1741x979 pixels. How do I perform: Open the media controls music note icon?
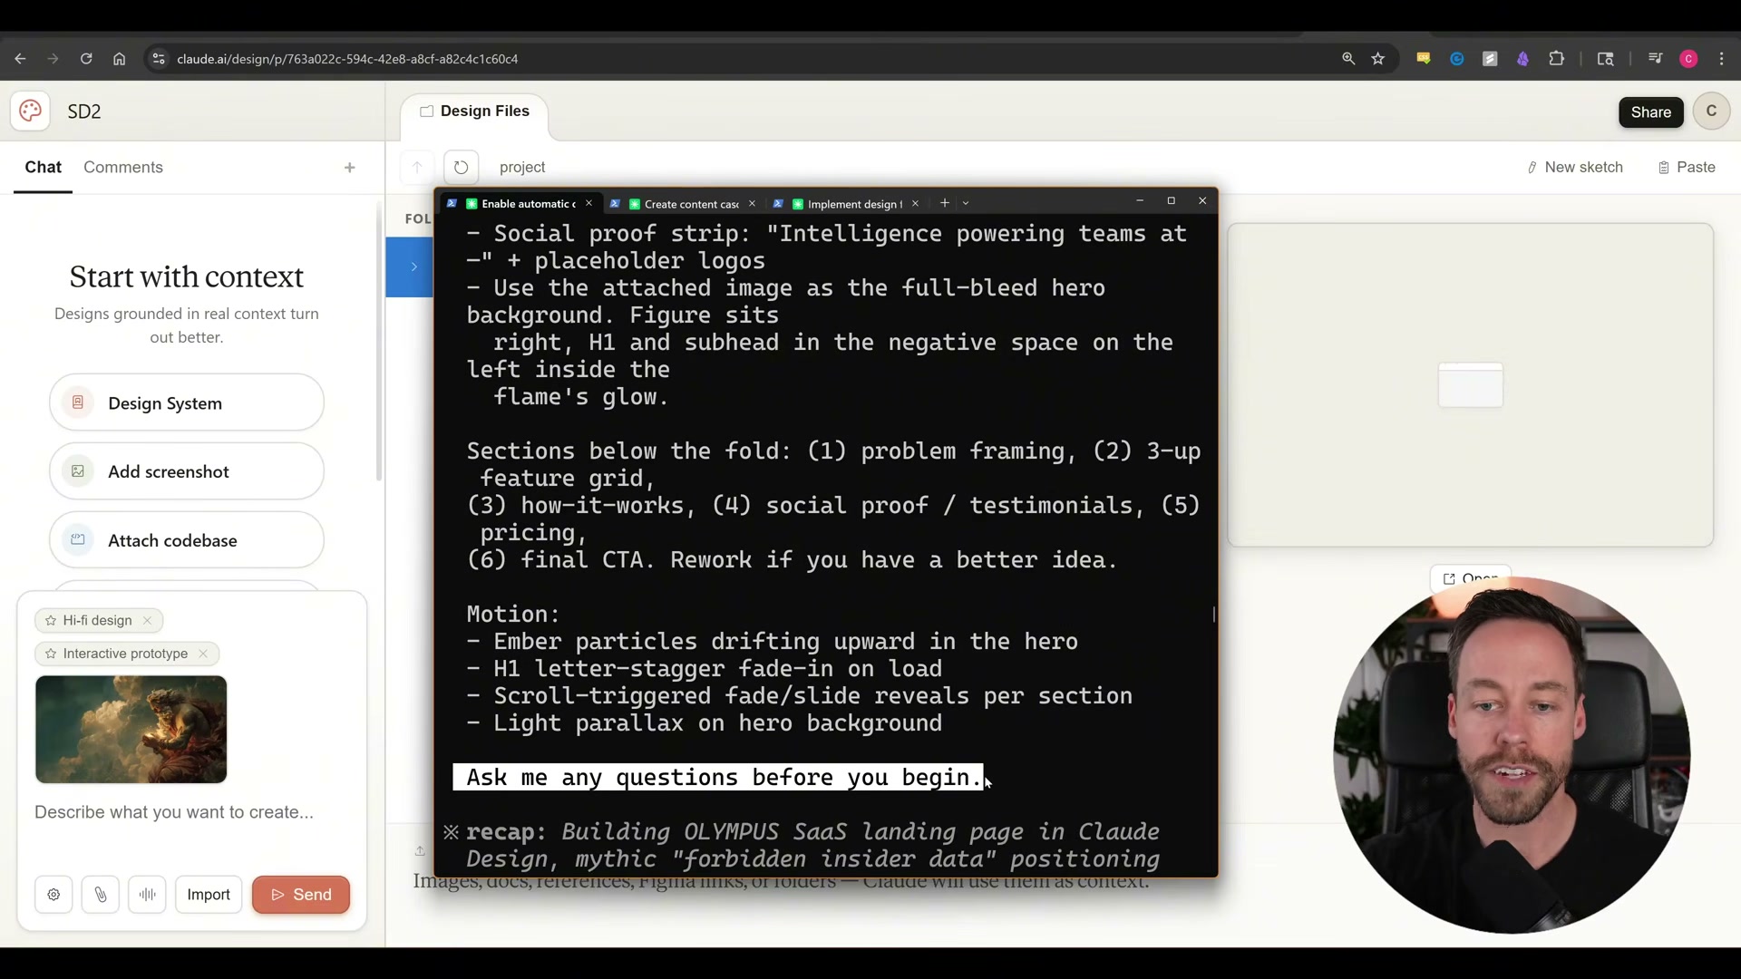click(1656, 59)
